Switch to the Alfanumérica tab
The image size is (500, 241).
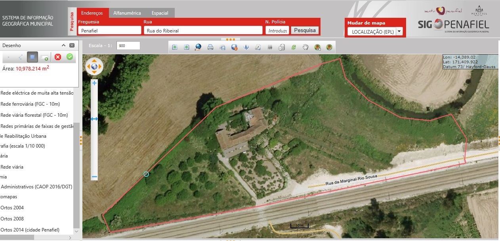pos(127,13)
